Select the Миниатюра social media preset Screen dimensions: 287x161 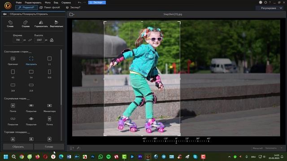49,108
